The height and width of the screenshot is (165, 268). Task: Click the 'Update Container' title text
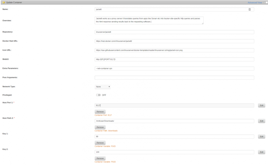tap(14, 3)
